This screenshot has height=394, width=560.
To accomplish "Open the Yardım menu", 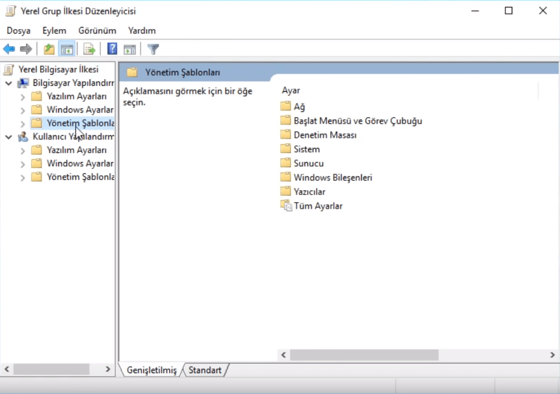I will tap(142, 31).
